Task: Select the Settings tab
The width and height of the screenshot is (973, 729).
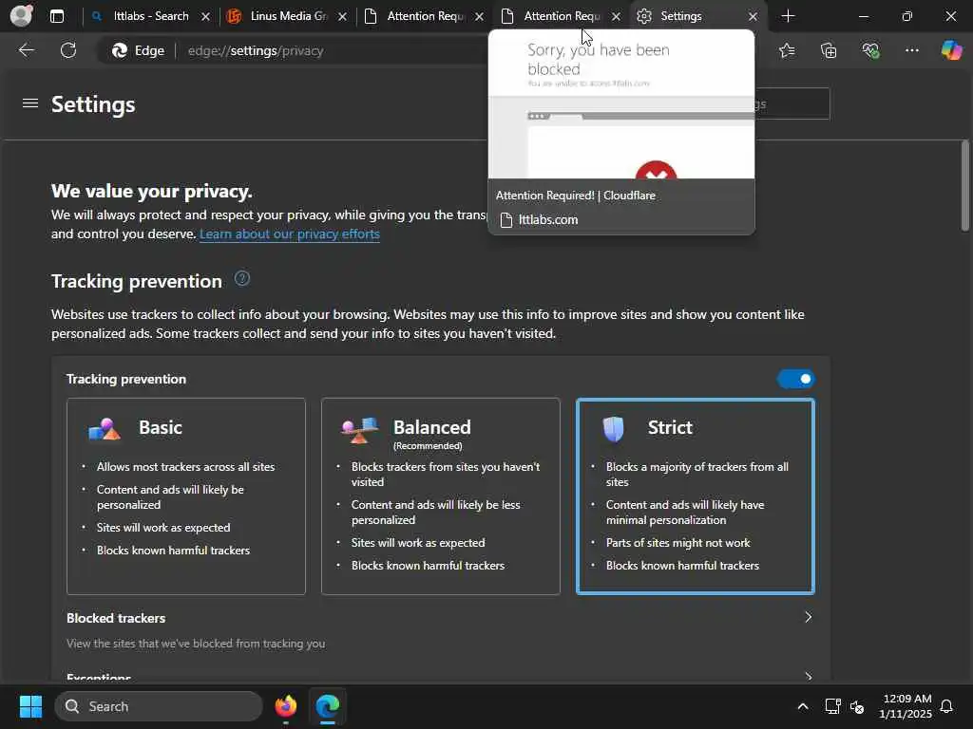Action: click(698, 16)
